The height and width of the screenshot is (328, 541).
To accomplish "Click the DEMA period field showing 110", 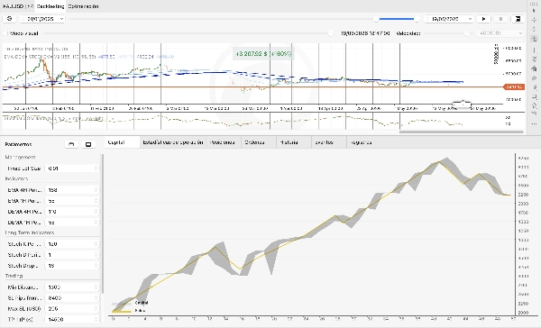I will click(x=72, y=212).
